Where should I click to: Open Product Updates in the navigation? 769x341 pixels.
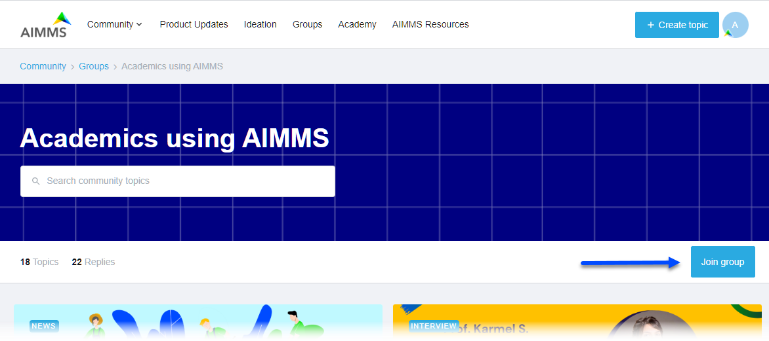(x=194, y=24)
